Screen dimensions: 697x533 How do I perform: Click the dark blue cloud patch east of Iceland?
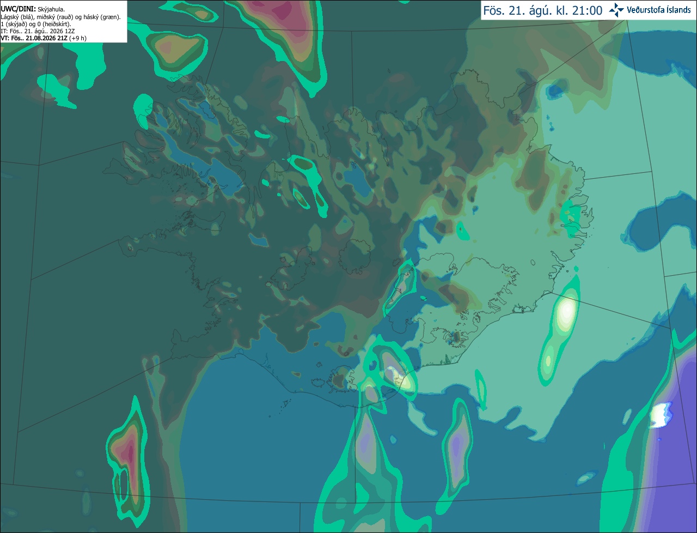point(651,229)
